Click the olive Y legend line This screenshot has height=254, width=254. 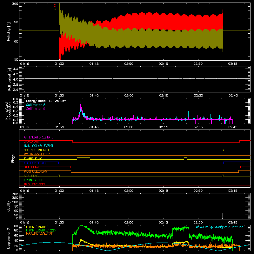(x=38, y=11)
